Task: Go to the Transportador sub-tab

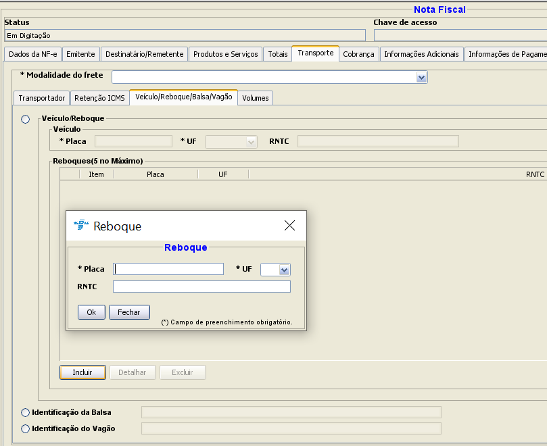Action: (x=41, y=98)
